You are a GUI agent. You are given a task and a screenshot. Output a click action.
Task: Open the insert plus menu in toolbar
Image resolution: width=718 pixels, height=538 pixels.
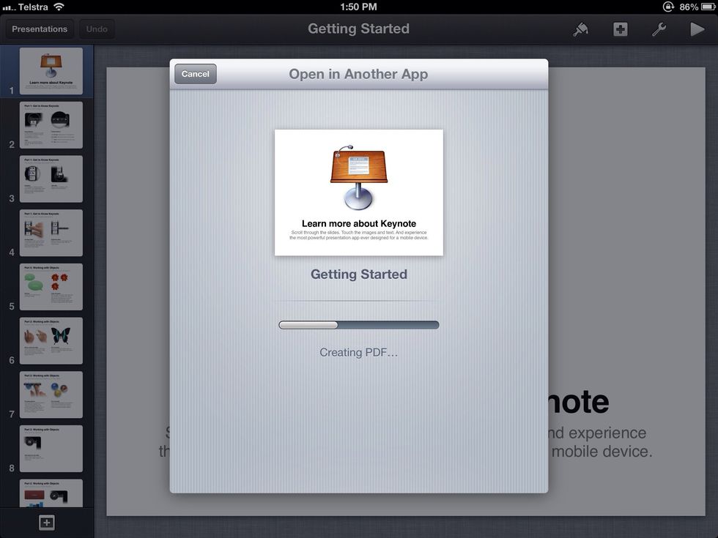coord(620,29)
